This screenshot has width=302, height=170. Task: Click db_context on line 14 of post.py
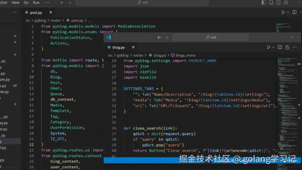pyautogui.click(x=62, y=100)
